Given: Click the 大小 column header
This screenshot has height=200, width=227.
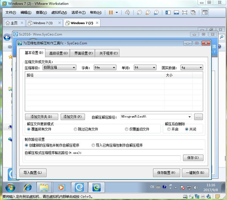Looking at the screenshot, I should tap(178, 75).
